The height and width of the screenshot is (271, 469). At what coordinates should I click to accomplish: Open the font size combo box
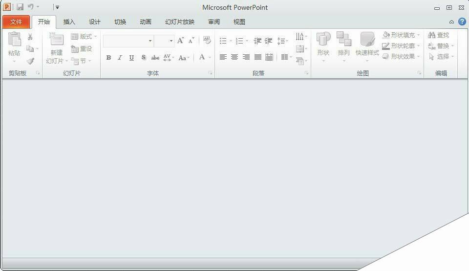(x=164, y=41)
